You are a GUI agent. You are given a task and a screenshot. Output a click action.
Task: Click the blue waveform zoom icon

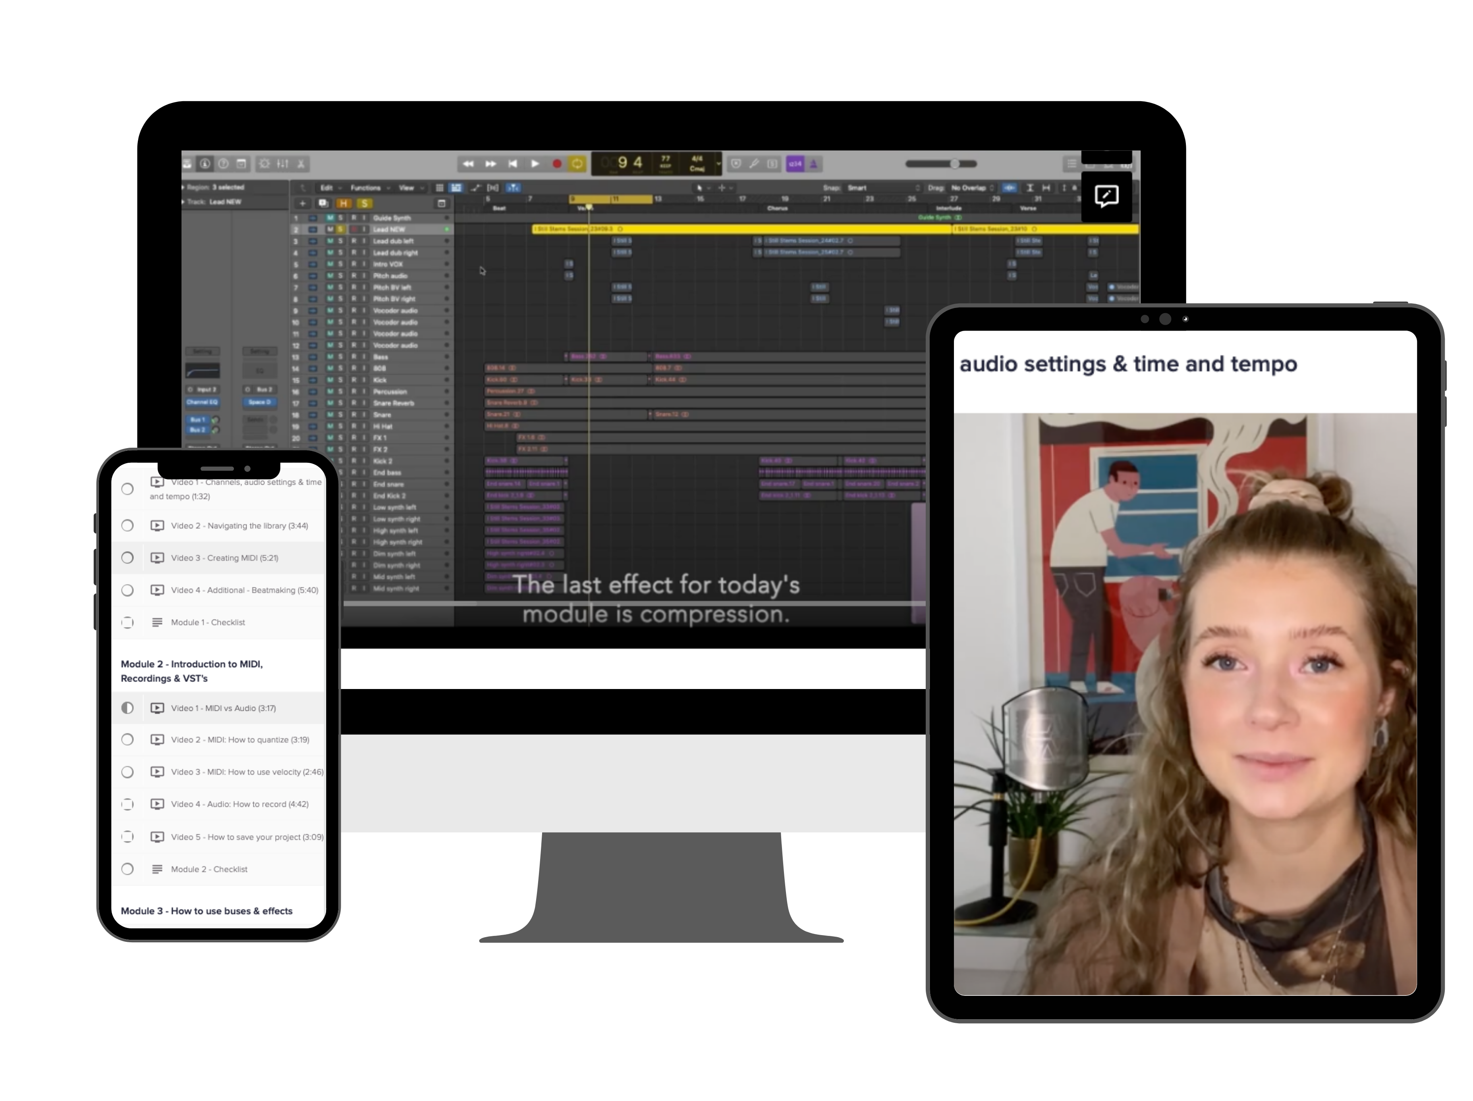click(x=1010, y=188)
